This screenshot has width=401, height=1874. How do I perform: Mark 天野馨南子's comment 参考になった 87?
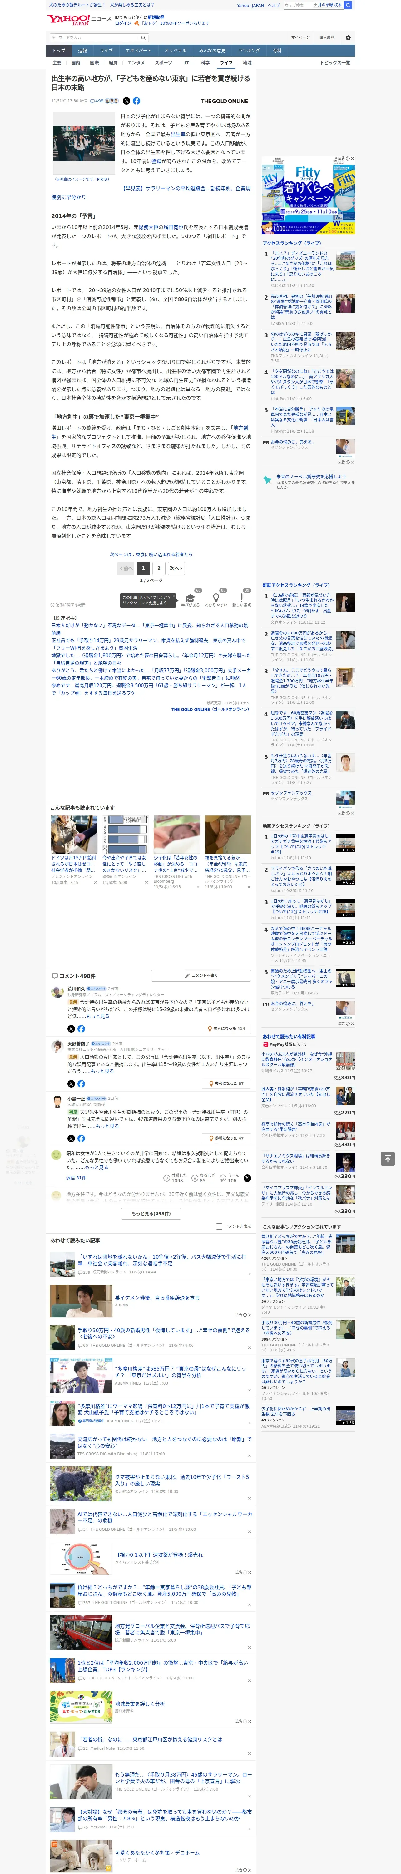click(226, 1083)
